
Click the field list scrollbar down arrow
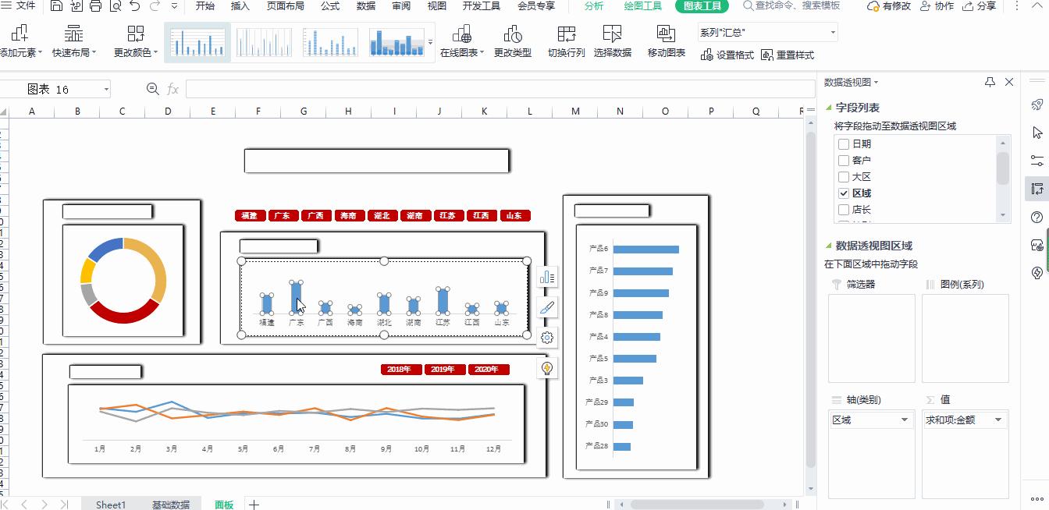(1003, 214)
